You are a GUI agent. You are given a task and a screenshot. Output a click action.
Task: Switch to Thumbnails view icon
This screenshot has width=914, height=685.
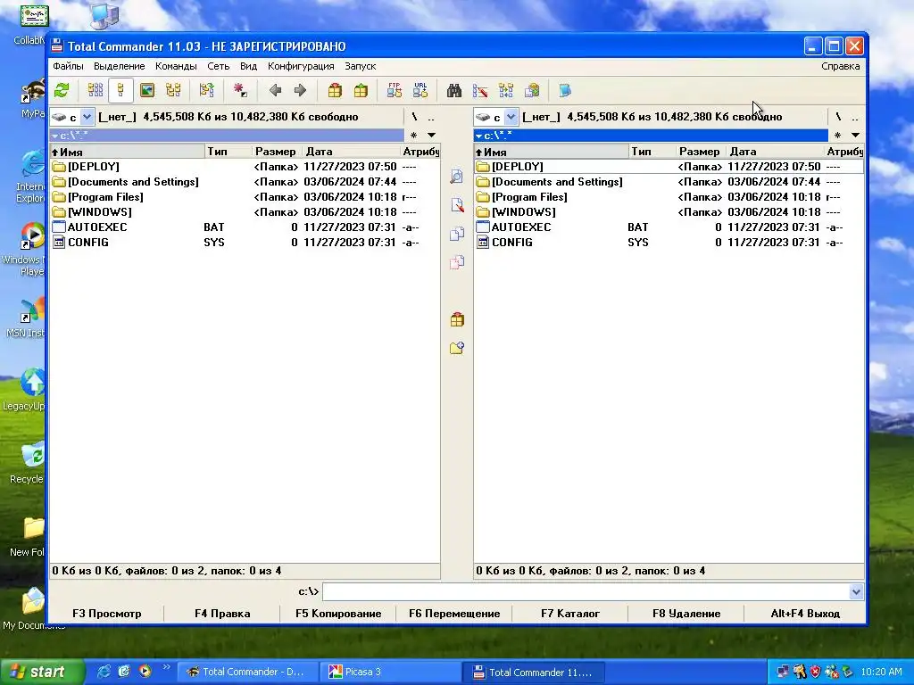click(x=147, y=90)
